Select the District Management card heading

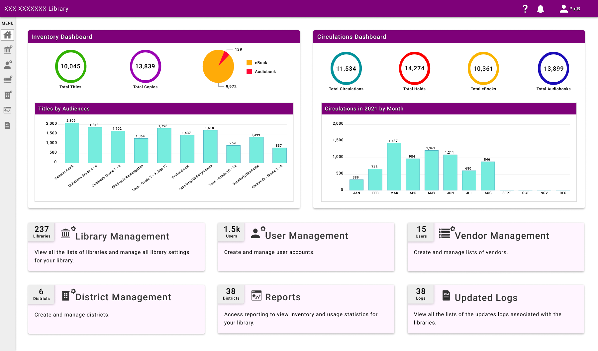[x=123, y=297]
